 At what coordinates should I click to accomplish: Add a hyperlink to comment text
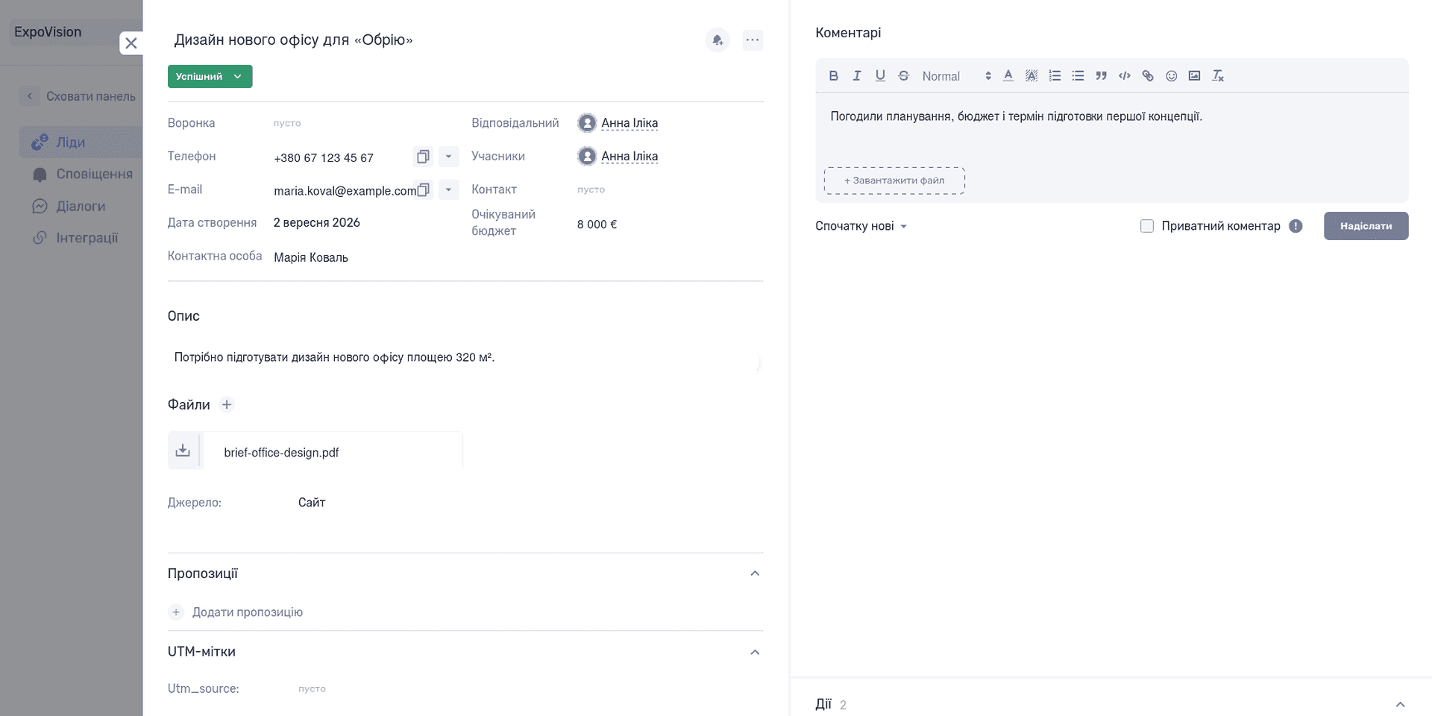click(x=1148, y=75)
